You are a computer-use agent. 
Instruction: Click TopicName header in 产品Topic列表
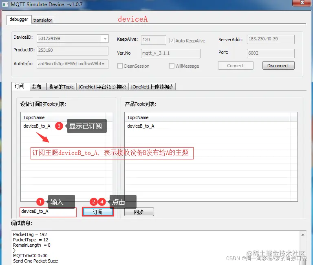pos(207,117)
